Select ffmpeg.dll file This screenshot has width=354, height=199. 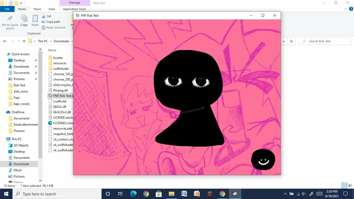(x=60, y=90)
